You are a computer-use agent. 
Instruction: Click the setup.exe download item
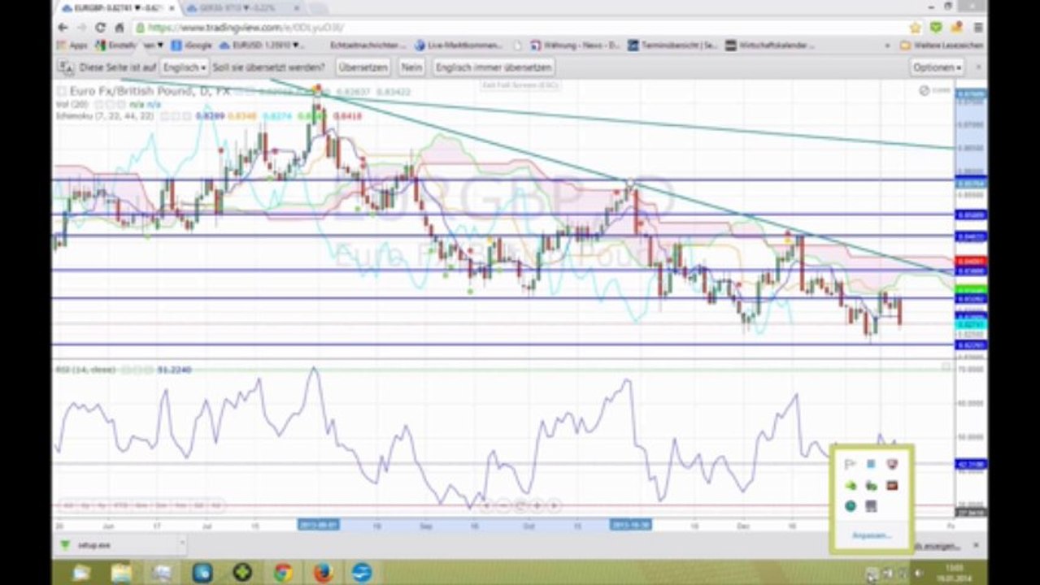pos(119,545)
